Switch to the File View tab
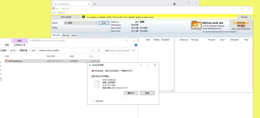 coord(66,36)
